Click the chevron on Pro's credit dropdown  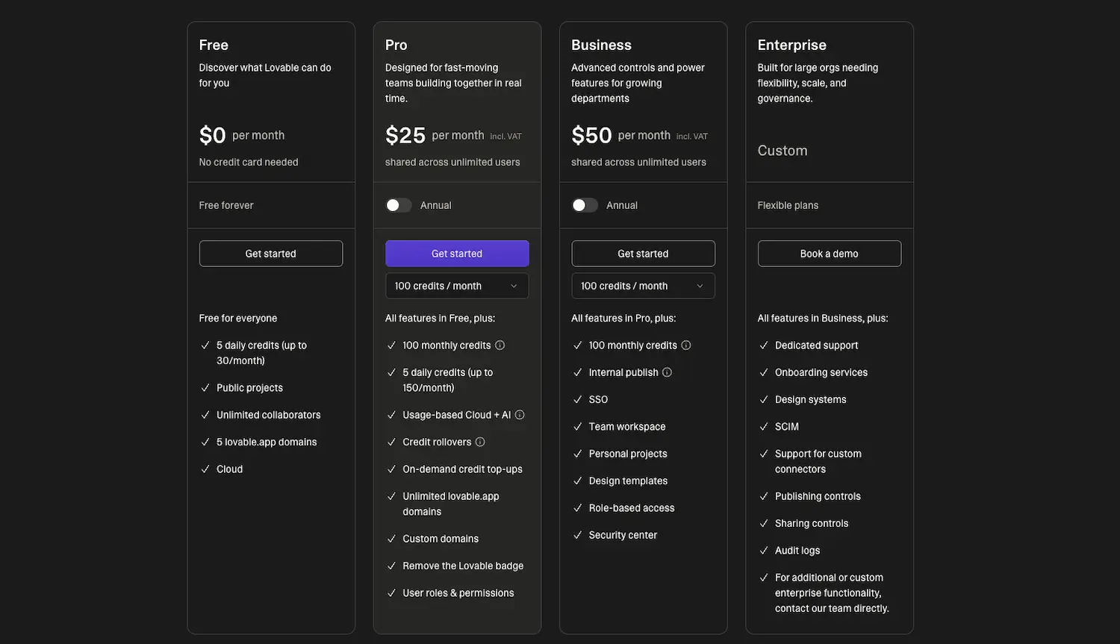[513, 285]
